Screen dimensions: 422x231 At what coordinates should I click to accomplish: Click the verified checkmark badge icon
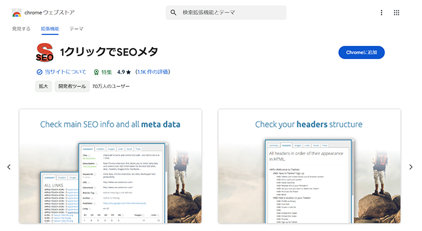(39, 72)
